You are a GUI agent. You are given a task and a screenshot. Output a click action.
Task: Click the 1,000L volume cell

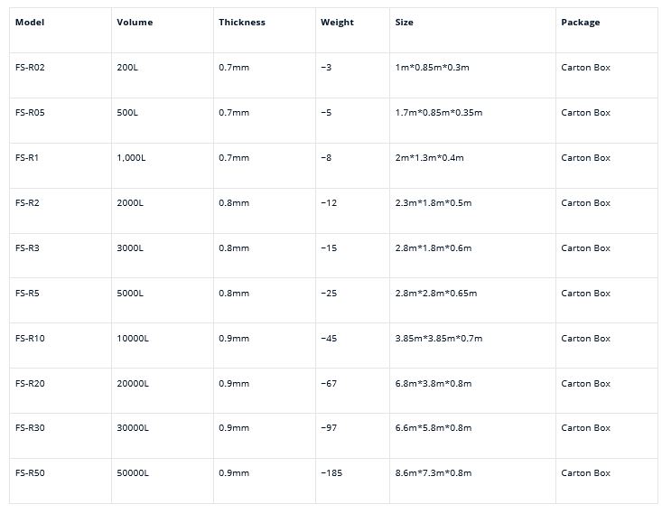[x=131, y=158]
